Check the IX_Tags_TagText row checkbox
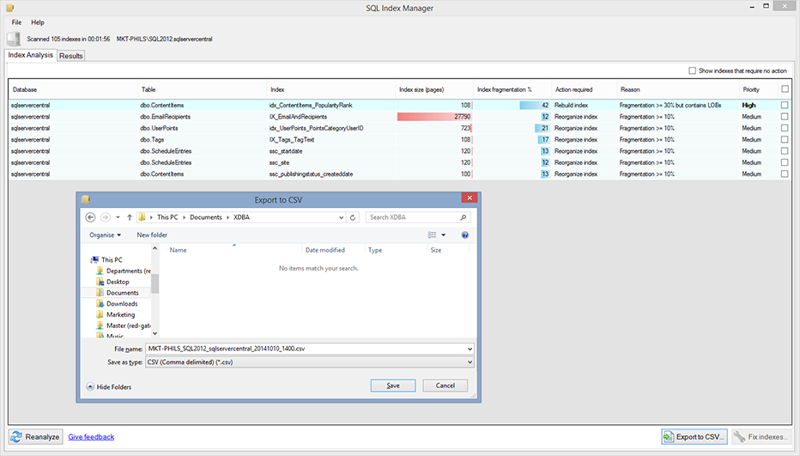 (785, 139)
